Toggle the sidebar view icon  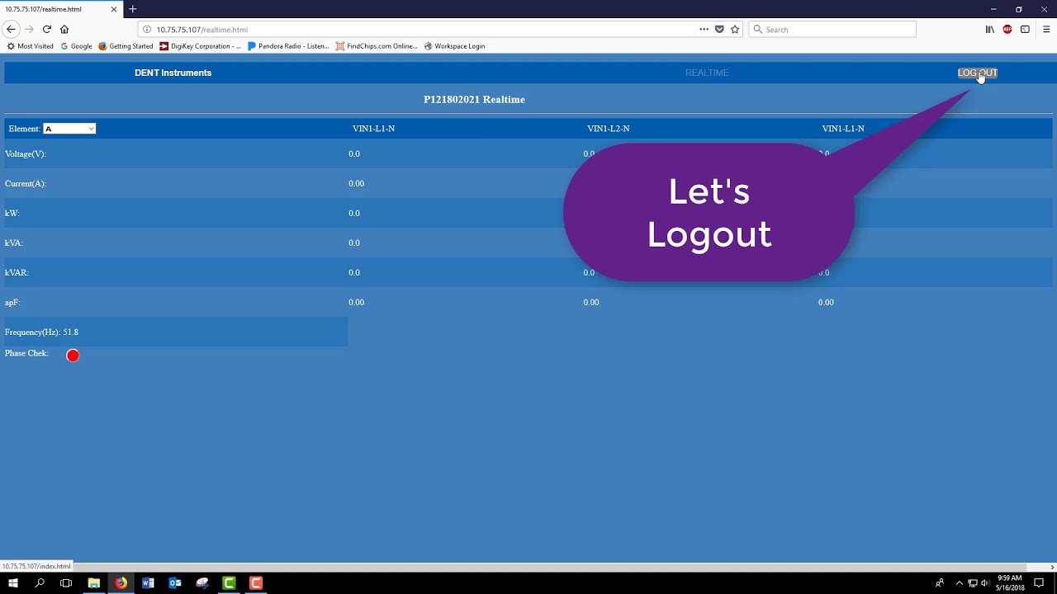click(1025, 29)
